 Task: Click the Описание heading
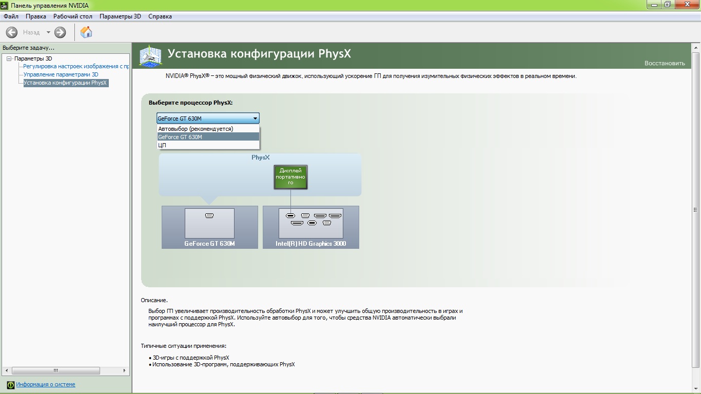(154, 300)
